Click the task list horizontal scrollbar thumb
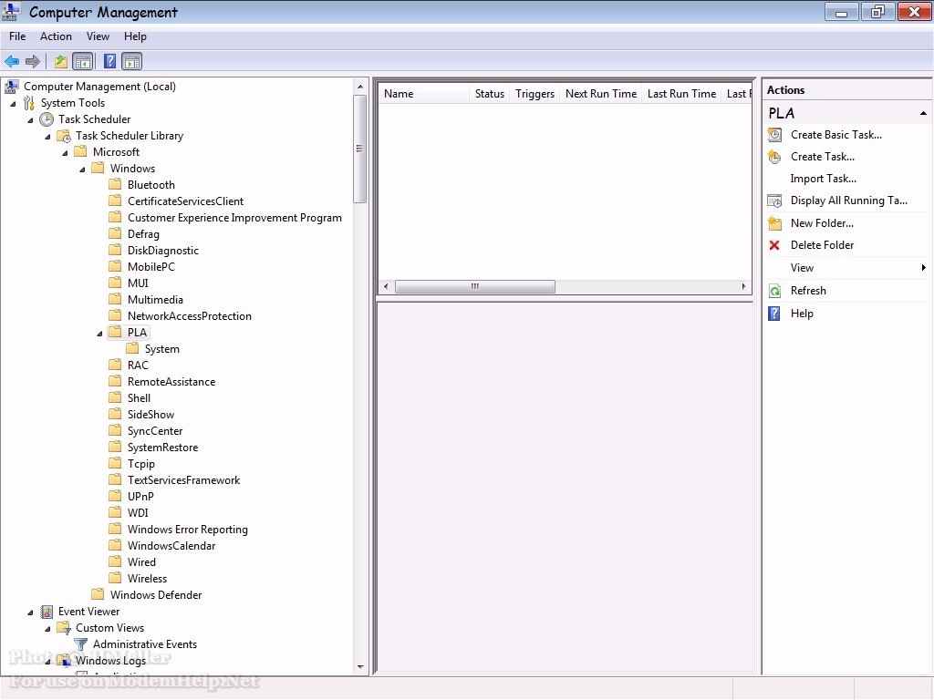 pos(474,287)
